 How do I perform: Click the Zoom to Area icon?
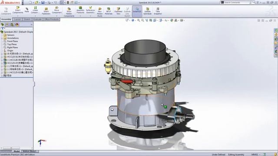tap(142, 20)
